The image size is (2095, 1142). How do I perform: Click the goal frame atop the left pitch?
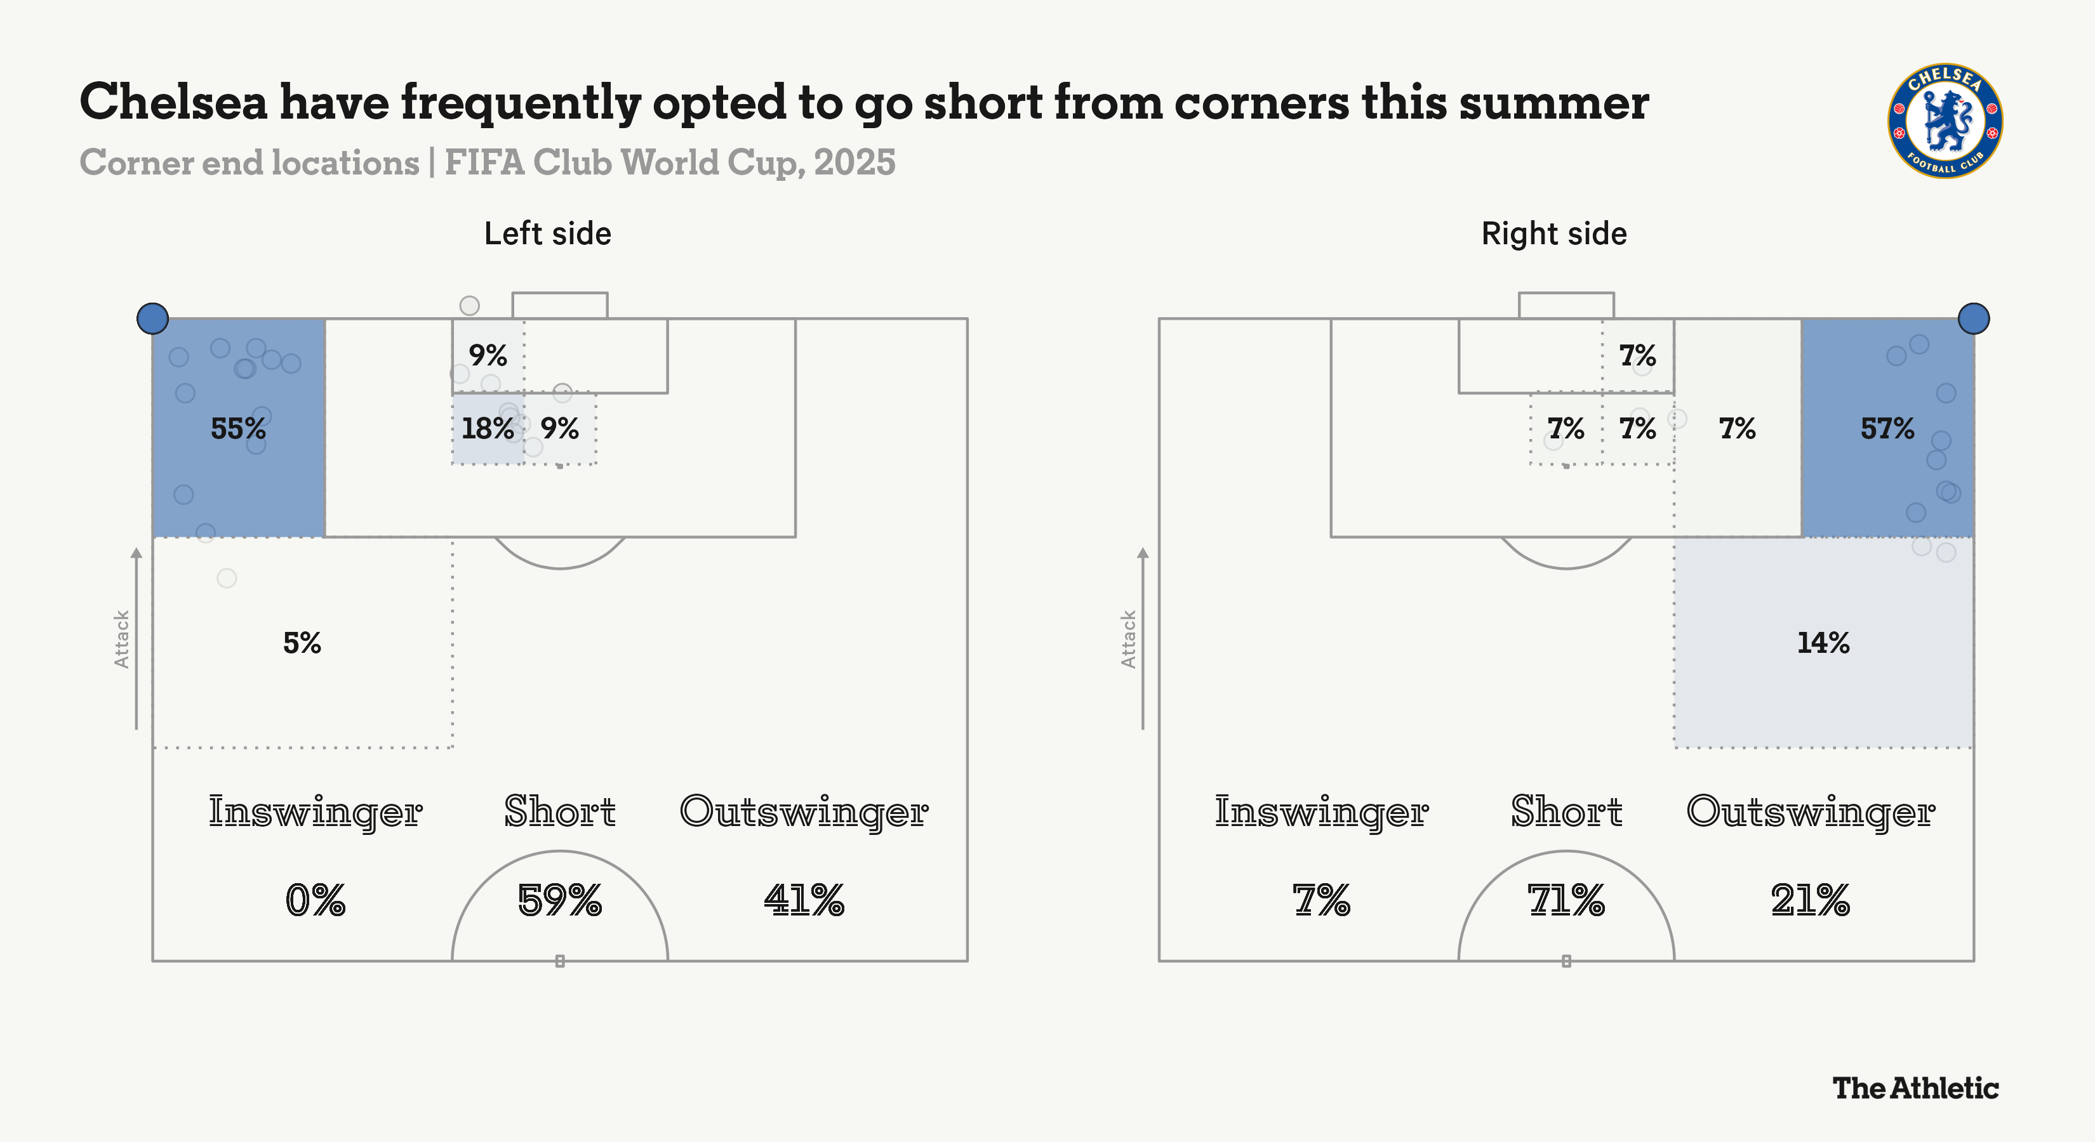click(559, 305)
